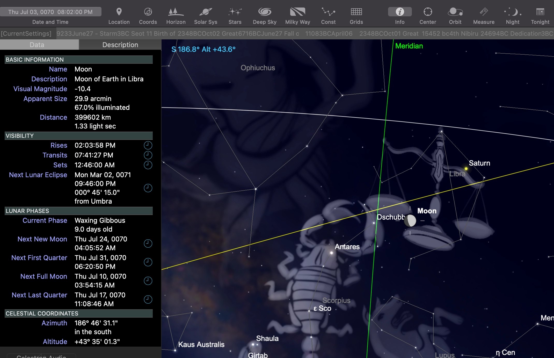Click the VISIBILITY section header
554x358 pixels.
79,136
